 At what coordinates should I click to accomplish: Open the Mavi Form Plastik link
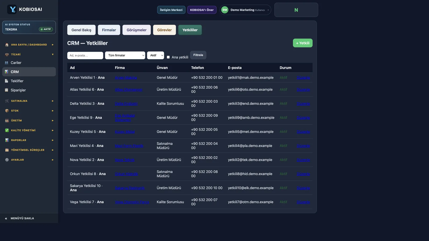[129, 146]
